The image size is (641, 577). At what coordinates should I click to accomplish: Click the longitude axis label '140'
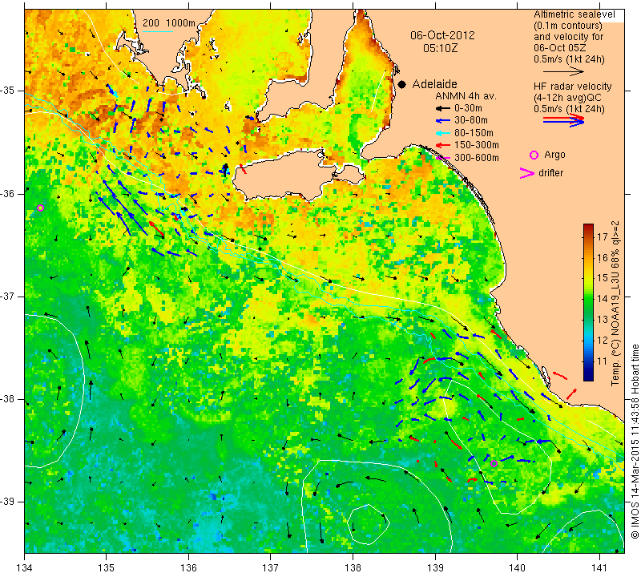coord(517,568)
